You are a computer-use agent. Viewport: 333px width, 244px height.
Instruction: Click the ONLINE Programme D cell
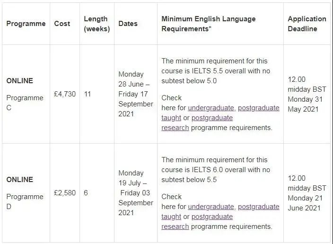point(26,193)
